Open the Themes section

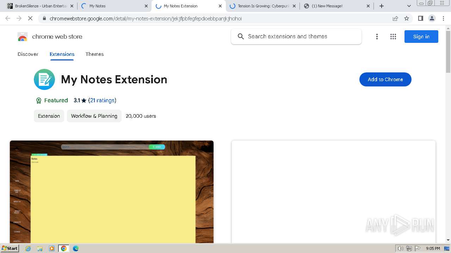pyautogui.click(x=94, y=54)
